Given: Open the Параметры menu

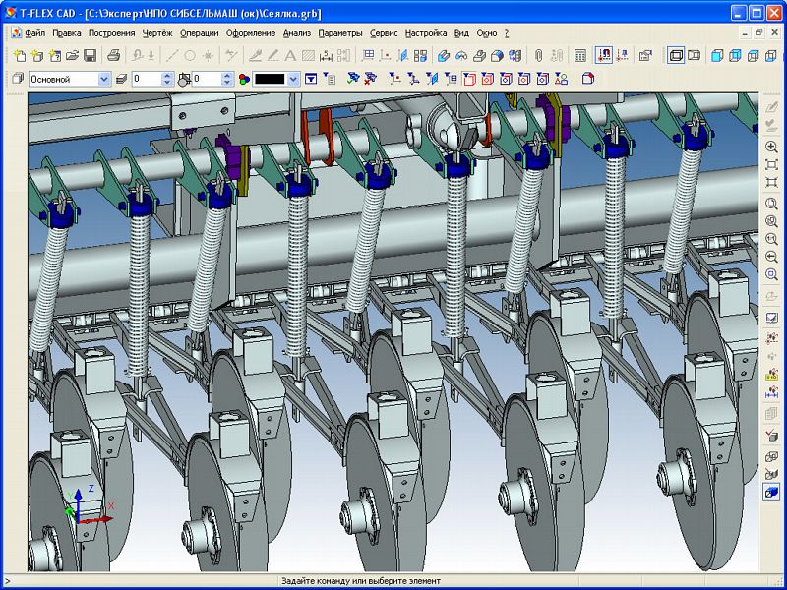Looking at the screenshot, I should pos(340,33).
